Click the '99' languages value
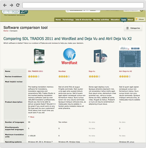The width and height of the screenshot is (146, 148). tap(29, 122)
